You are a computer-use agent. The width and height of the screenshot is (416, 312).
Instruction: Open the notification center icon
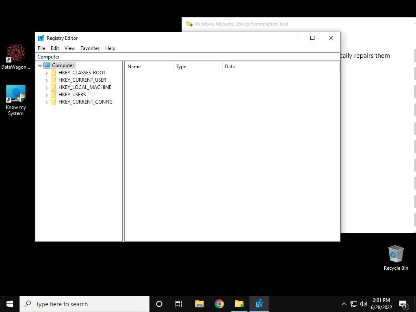point(403,304)
